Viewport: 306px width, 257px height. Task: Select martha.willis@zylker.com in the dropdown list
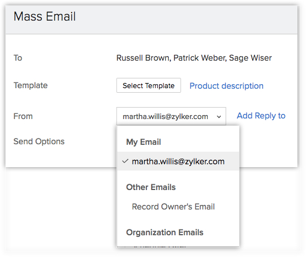pyautogui.click(x=178, y=161)
